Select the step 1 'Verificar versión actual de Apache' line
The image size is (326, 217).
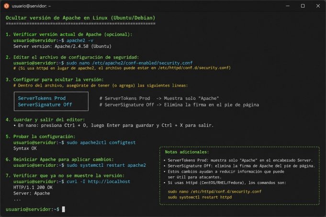(69, 34)
